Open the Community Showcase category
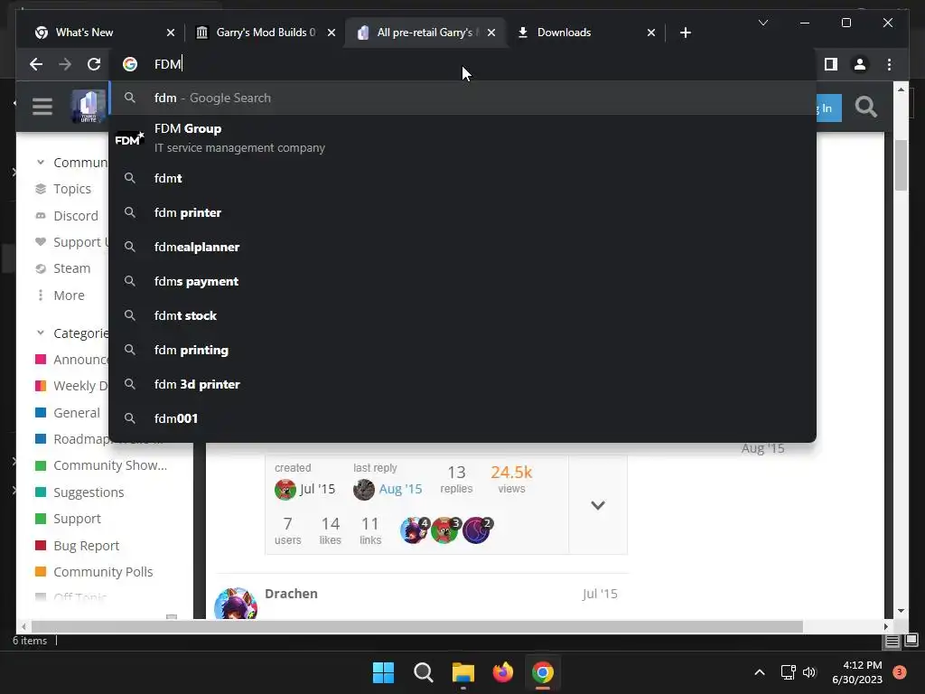The image size is (925, 694). 101,465
